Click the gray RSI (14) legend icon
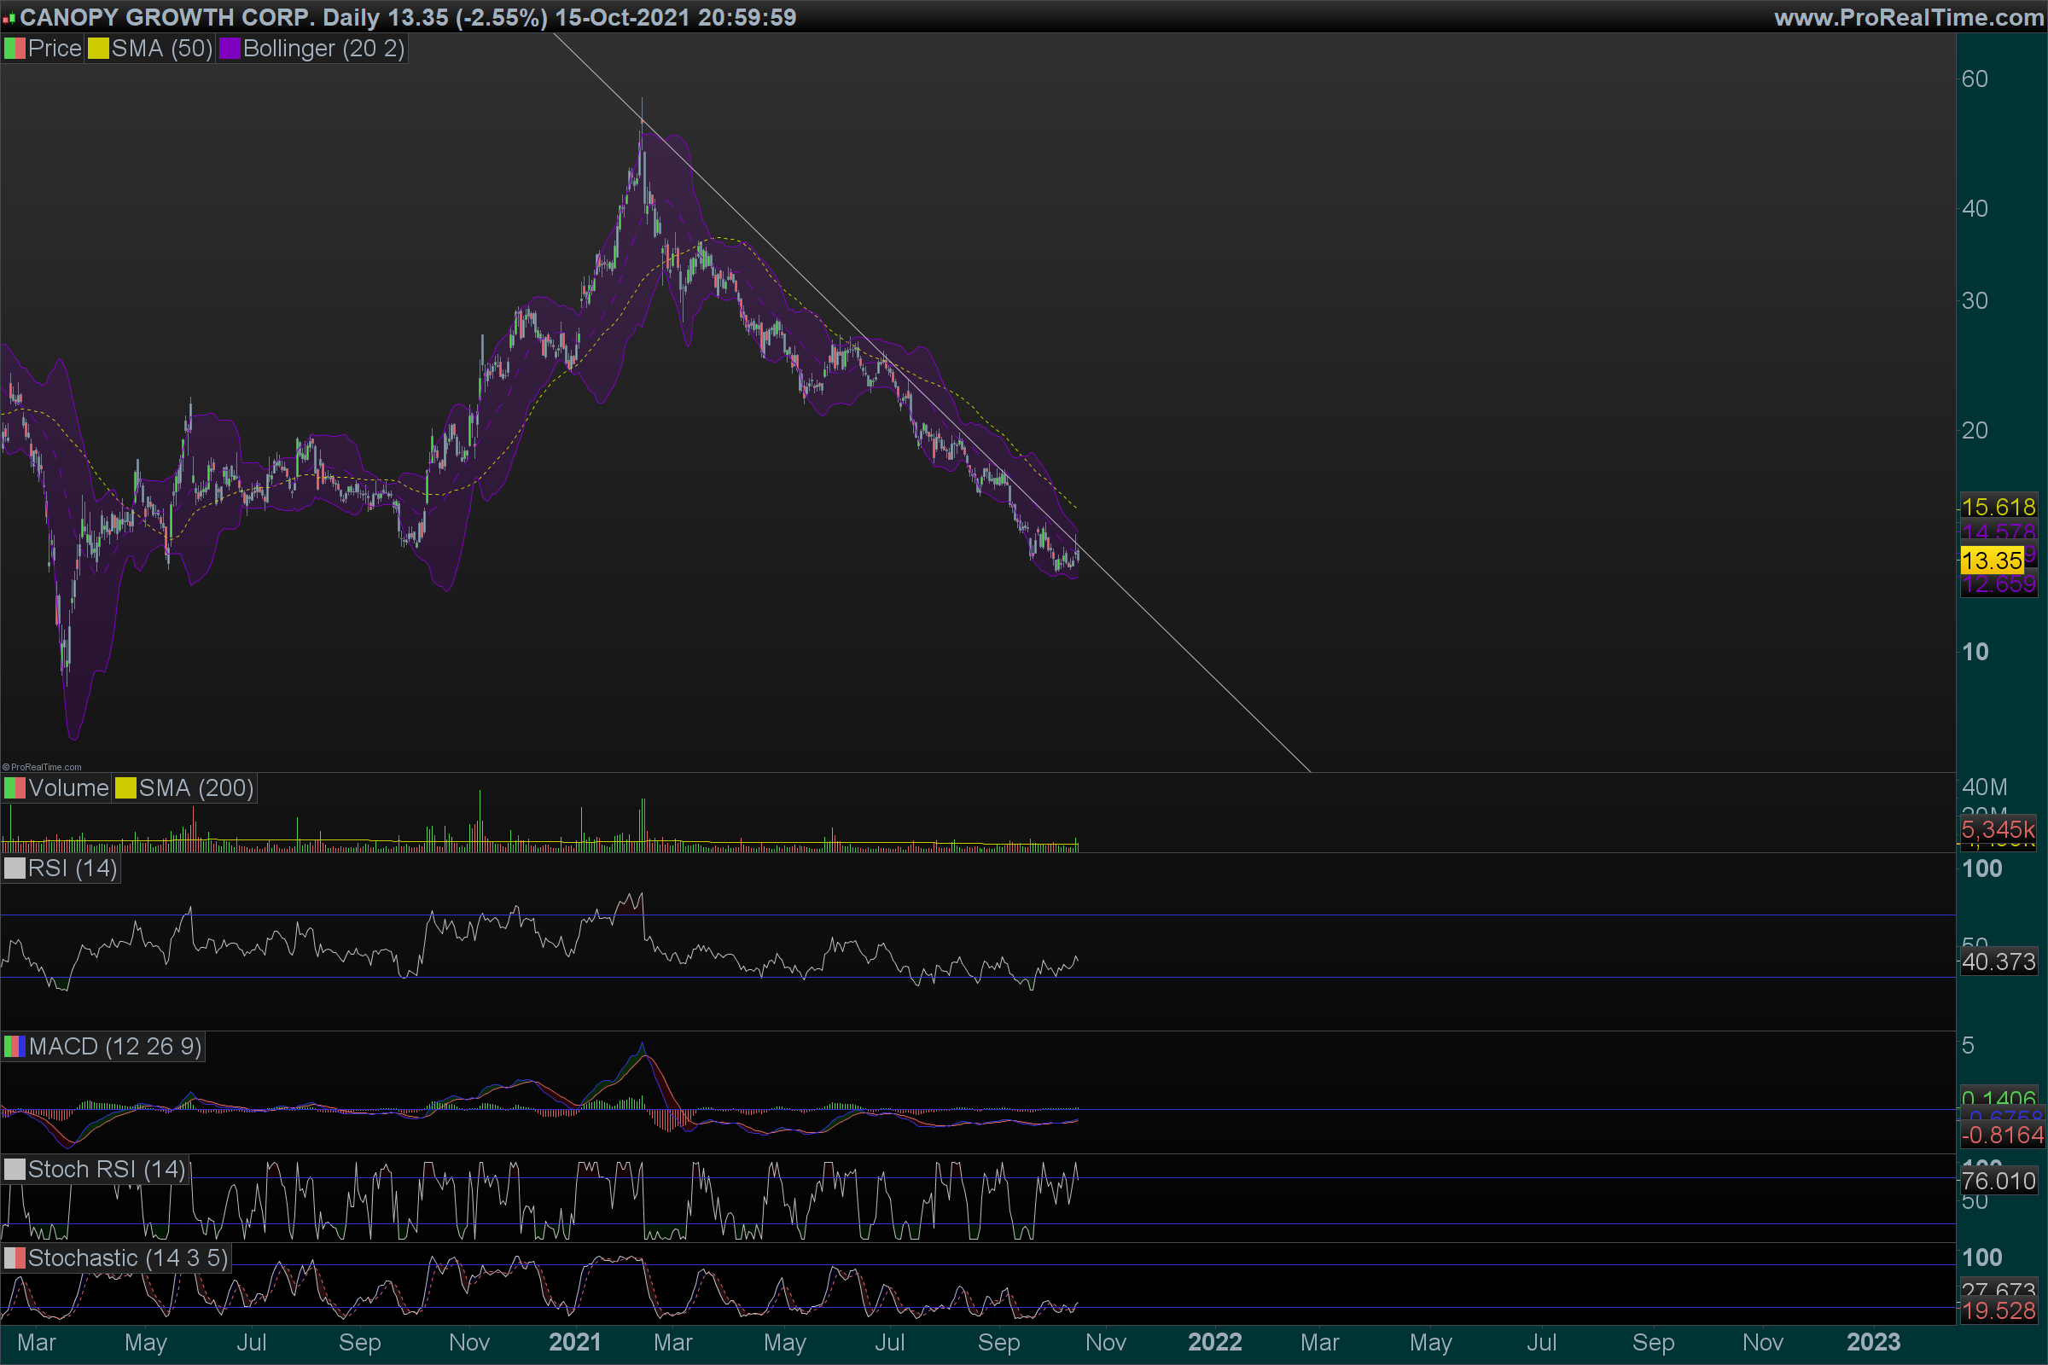Image resolution: width=2048 pixels, height=1365 pixels. [x=15, y=868]
